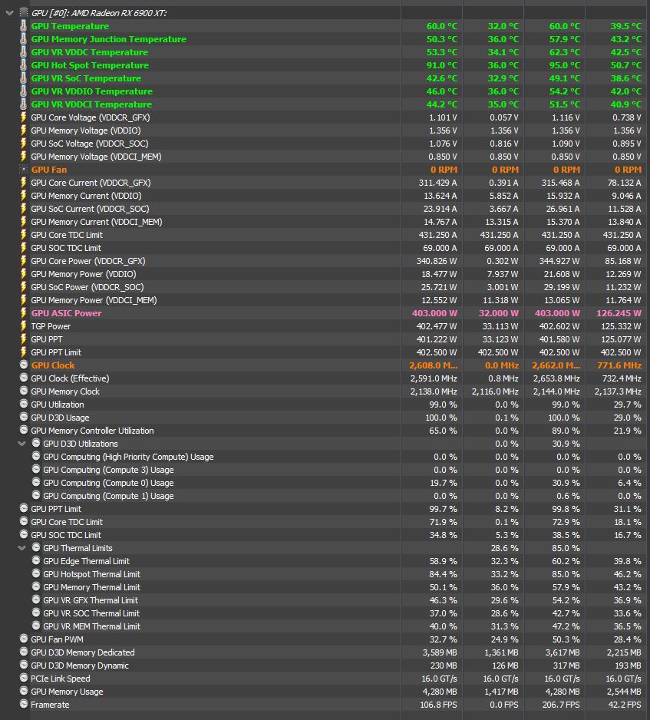Collapse the GPU D3D Utilizations subtree
650x720 pixels.
[21, 444]
